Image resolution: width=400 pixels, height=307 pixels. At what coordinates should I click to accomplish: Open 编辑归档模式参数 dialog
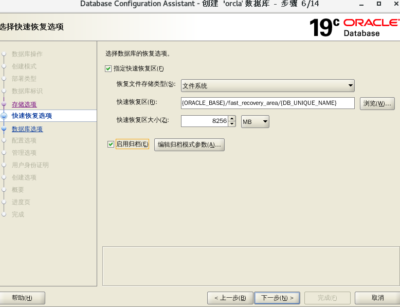coord(189,145)
